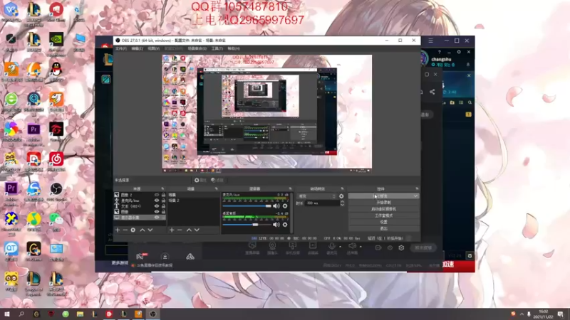Viewport: 570px width, 320px height.
Task: Toggle visibility of 图像 2 source
Action: (157, 195)
